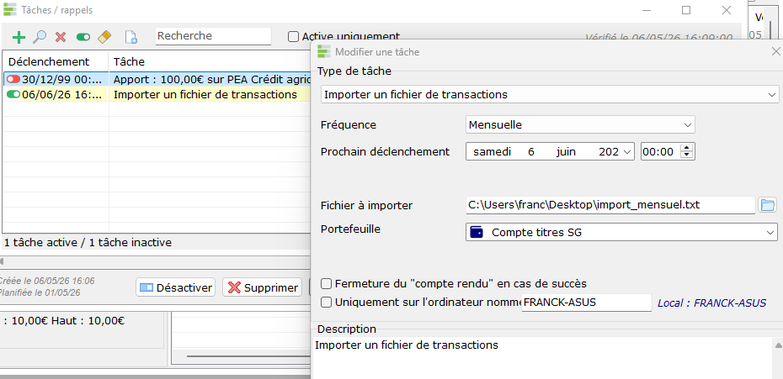This screenshot has width=783, height=379.
Task: Toggle task activation with green switch icon
Action: point(83,37)
